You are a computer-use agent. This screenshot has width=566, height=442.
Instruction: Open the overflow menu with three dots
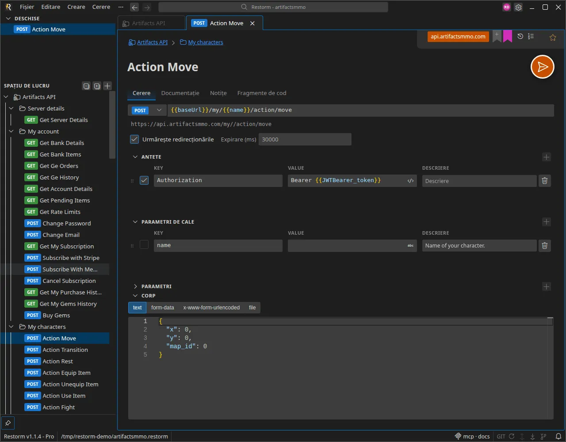121,7
